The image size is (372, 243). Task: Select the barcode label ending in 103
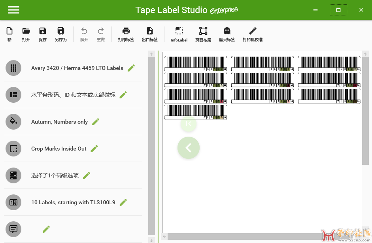pyautogui.click(x=196, y=80)
